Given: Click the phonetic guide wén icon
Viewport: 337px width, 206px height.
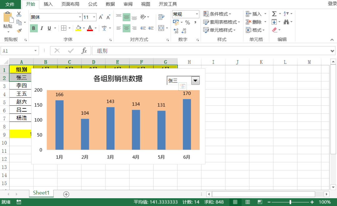Looking at the screenshot, I should tap(104, 28).
